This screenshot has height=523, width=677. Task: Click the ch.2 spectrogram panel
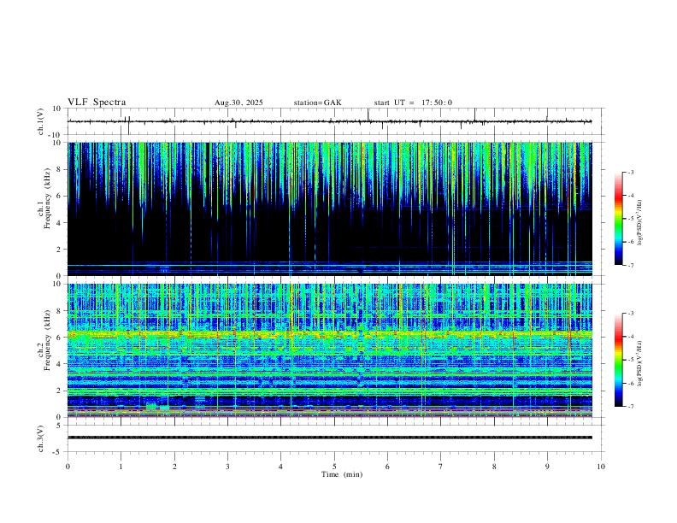tap(329, 350)
